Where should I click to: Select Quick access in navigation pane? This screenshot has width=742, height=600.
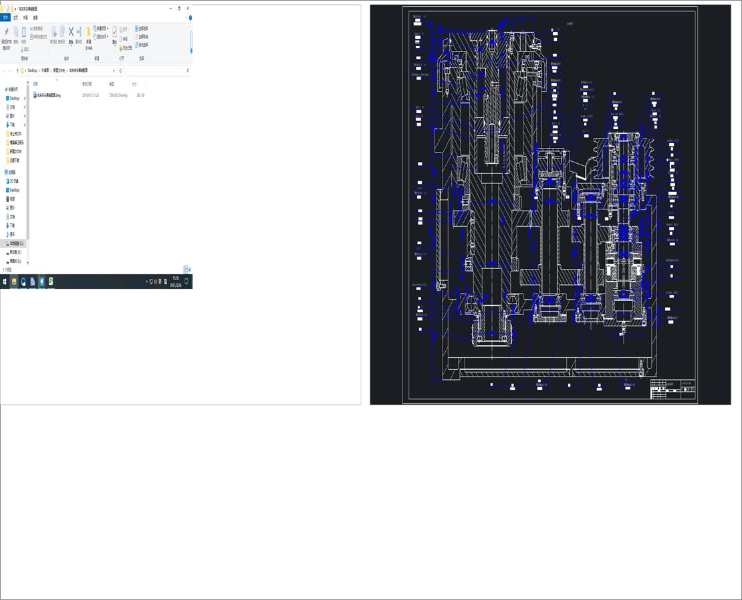pyautogui.click(x=12, y=89)
